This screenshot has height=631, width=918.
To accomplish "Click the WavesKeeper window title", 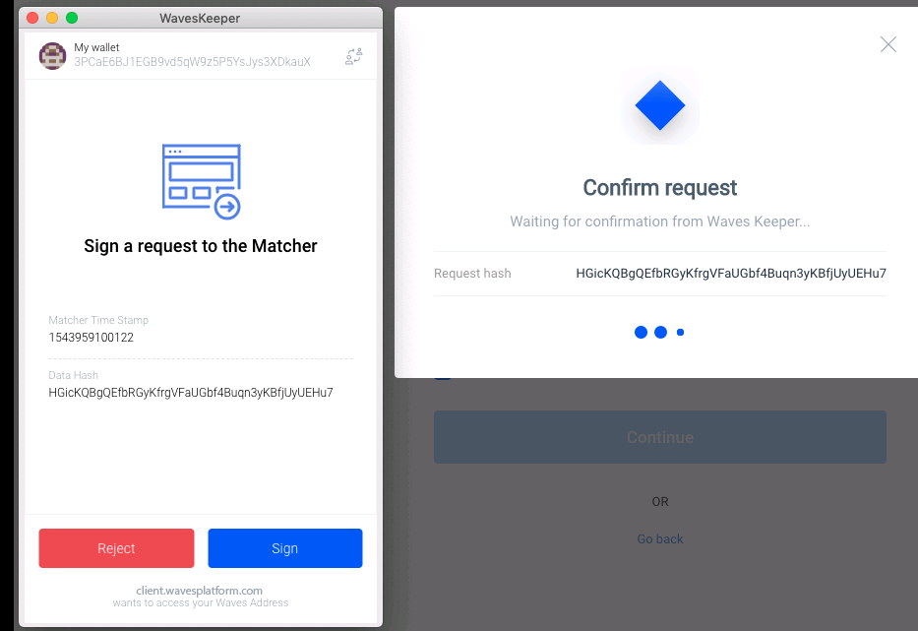I will [x=200, y=18].
